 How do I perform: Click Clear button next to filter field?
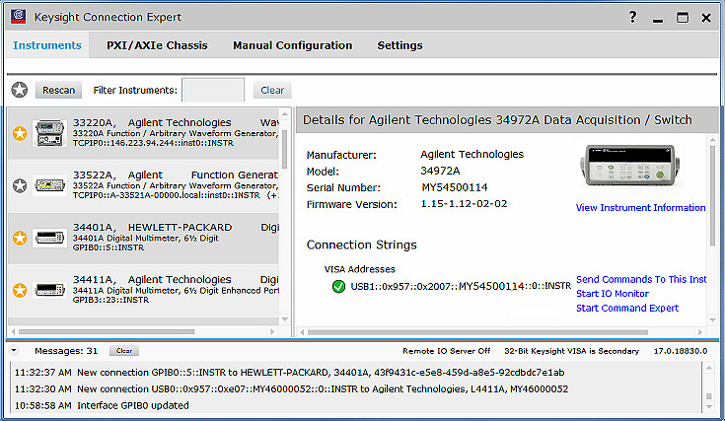tap(272, 90)
